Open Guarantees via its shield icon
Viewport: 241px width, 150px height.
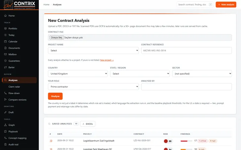tap(5, 61)
